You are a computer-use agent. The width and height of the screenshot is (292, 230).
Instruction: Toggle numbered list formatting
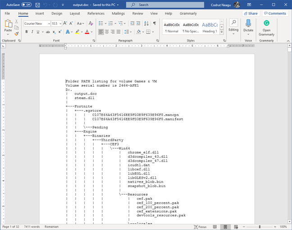[110, 23]
